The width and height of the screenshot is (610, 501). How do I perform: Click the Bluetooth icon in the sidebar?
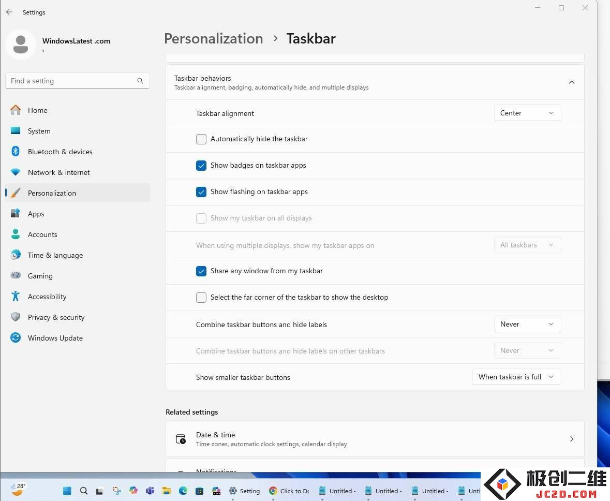coord(16,152)
